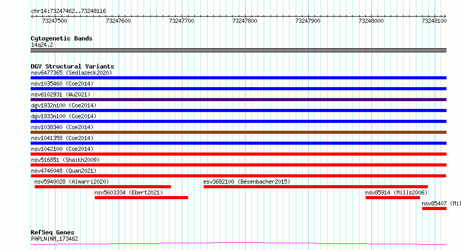
Task: Open esv3682100 (Besenbacher2015) label
Action: (247, 182)
